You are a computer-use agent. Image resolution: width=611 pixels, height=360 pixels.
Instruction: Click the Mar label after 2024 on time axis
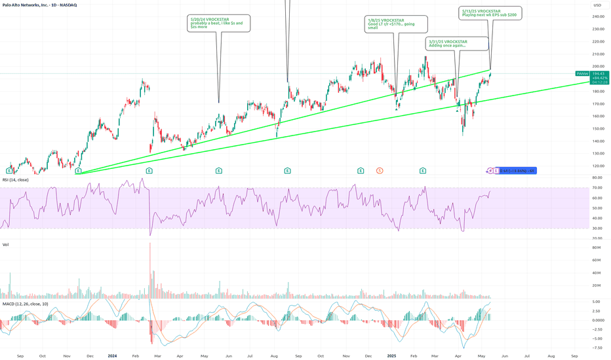pos(157,356)
